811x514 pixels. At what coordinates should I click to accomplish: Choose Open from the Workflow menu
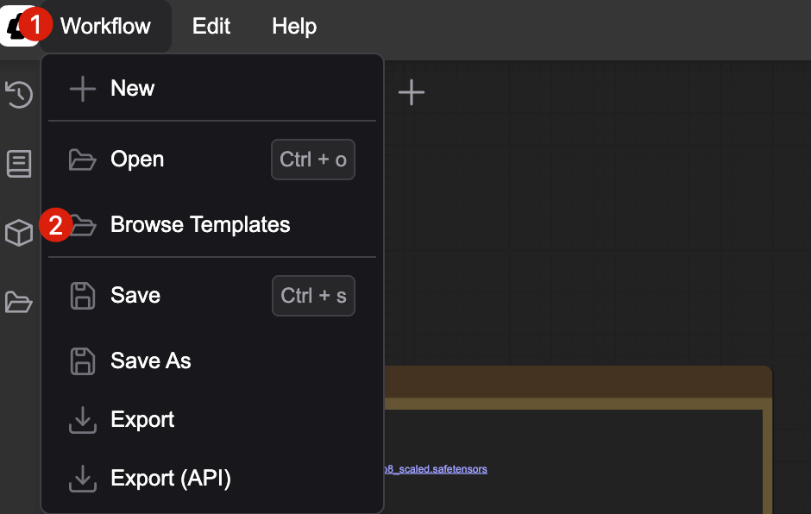point(212,160)
